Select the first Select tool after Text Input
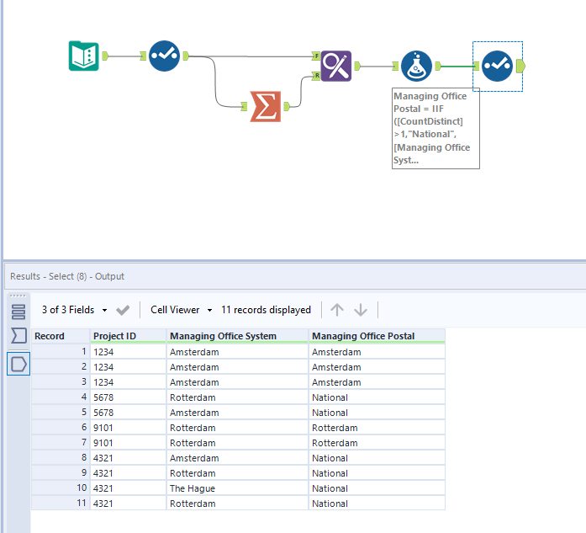Image resolution: width=586 pixels, height=533 pixels. [x=164, y=56]
